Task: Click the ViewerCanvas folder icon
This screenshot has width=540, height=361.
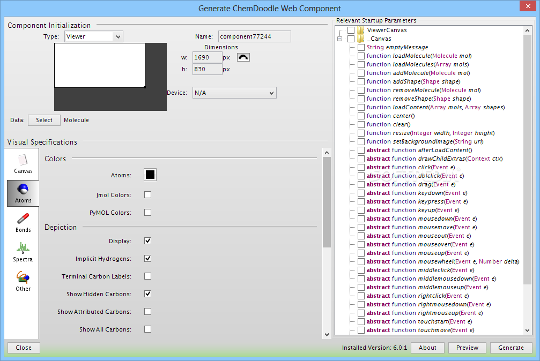Action: point(360,30)
